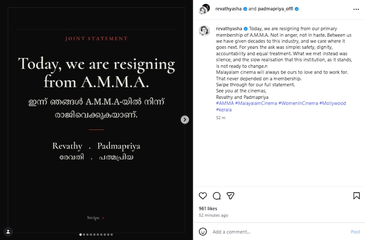Open the padmapriya_offl profile link
Viewport: 365px width, 240px height.
pyautogui.click(x=275, y=9)
